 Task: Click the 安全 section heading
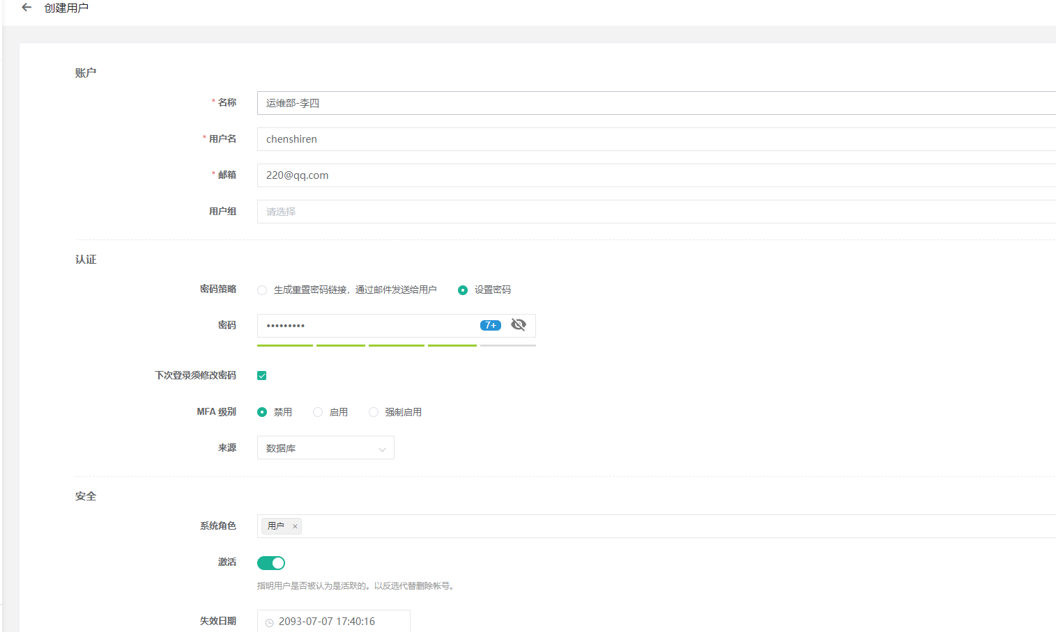point(86,496)
